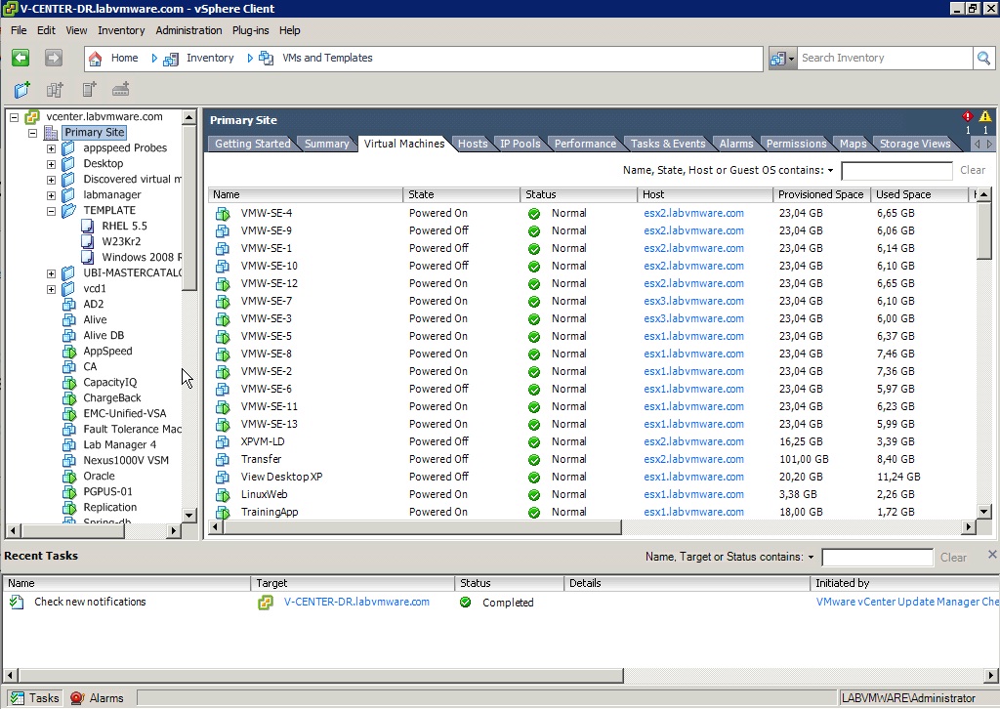Image resolution: width=1000 pixels, height=709 pixels.
Task: Open the Name, State, Host filter dropdown
Action: click(x=830, y=170)
